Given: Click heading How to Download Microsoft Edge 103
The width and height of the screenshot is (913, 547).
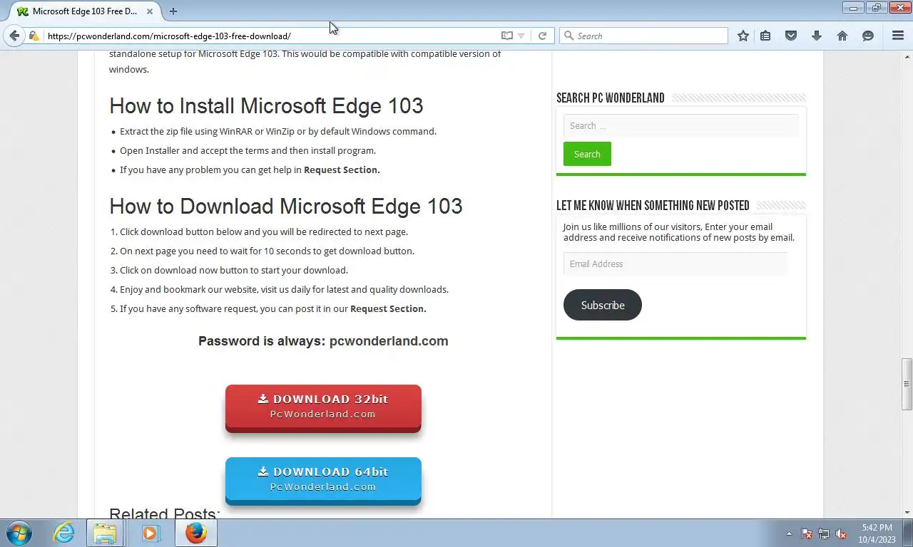Looking at the screenshot, I should point(286,206).
